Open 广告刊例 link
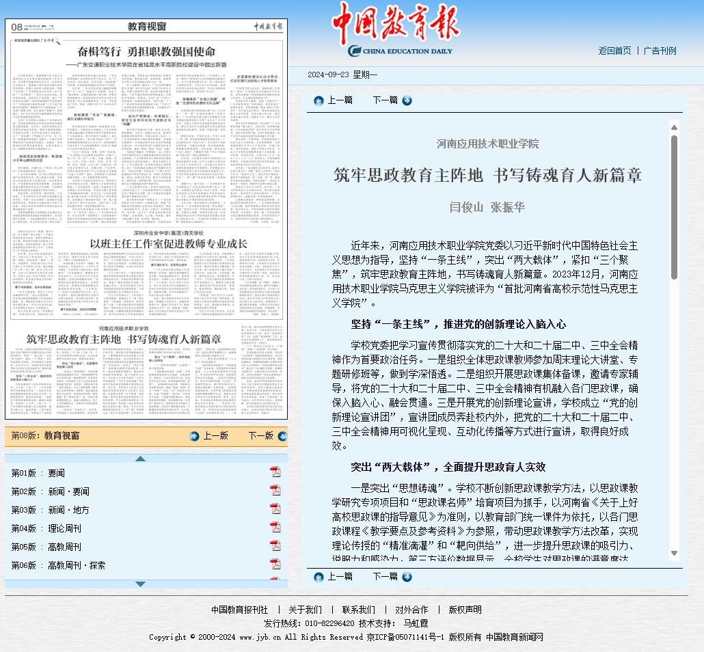Screen dimensions: 704x652 click(x=660, y=51)
